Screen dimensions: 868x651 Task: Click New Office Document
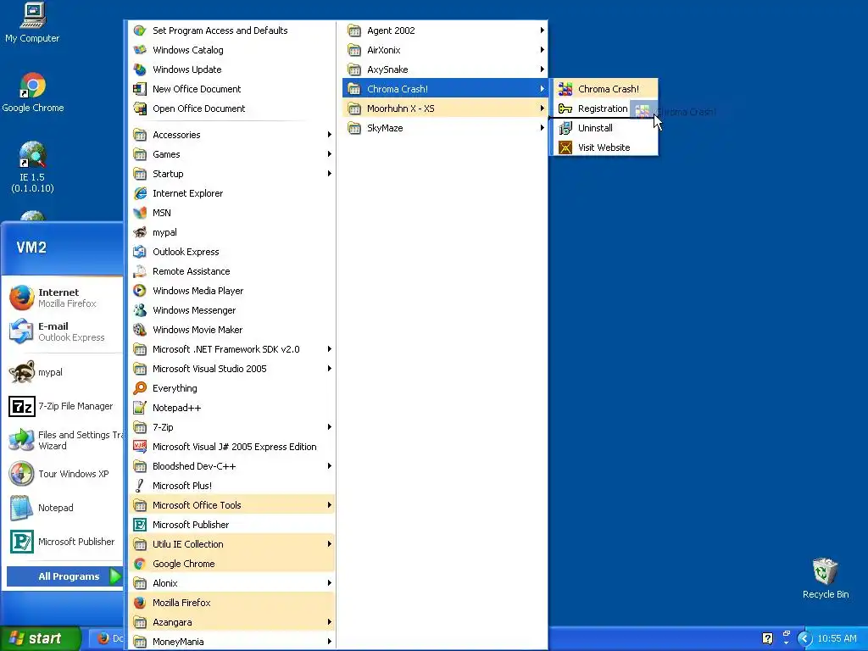pyautogui.click(x=232, y=89)
